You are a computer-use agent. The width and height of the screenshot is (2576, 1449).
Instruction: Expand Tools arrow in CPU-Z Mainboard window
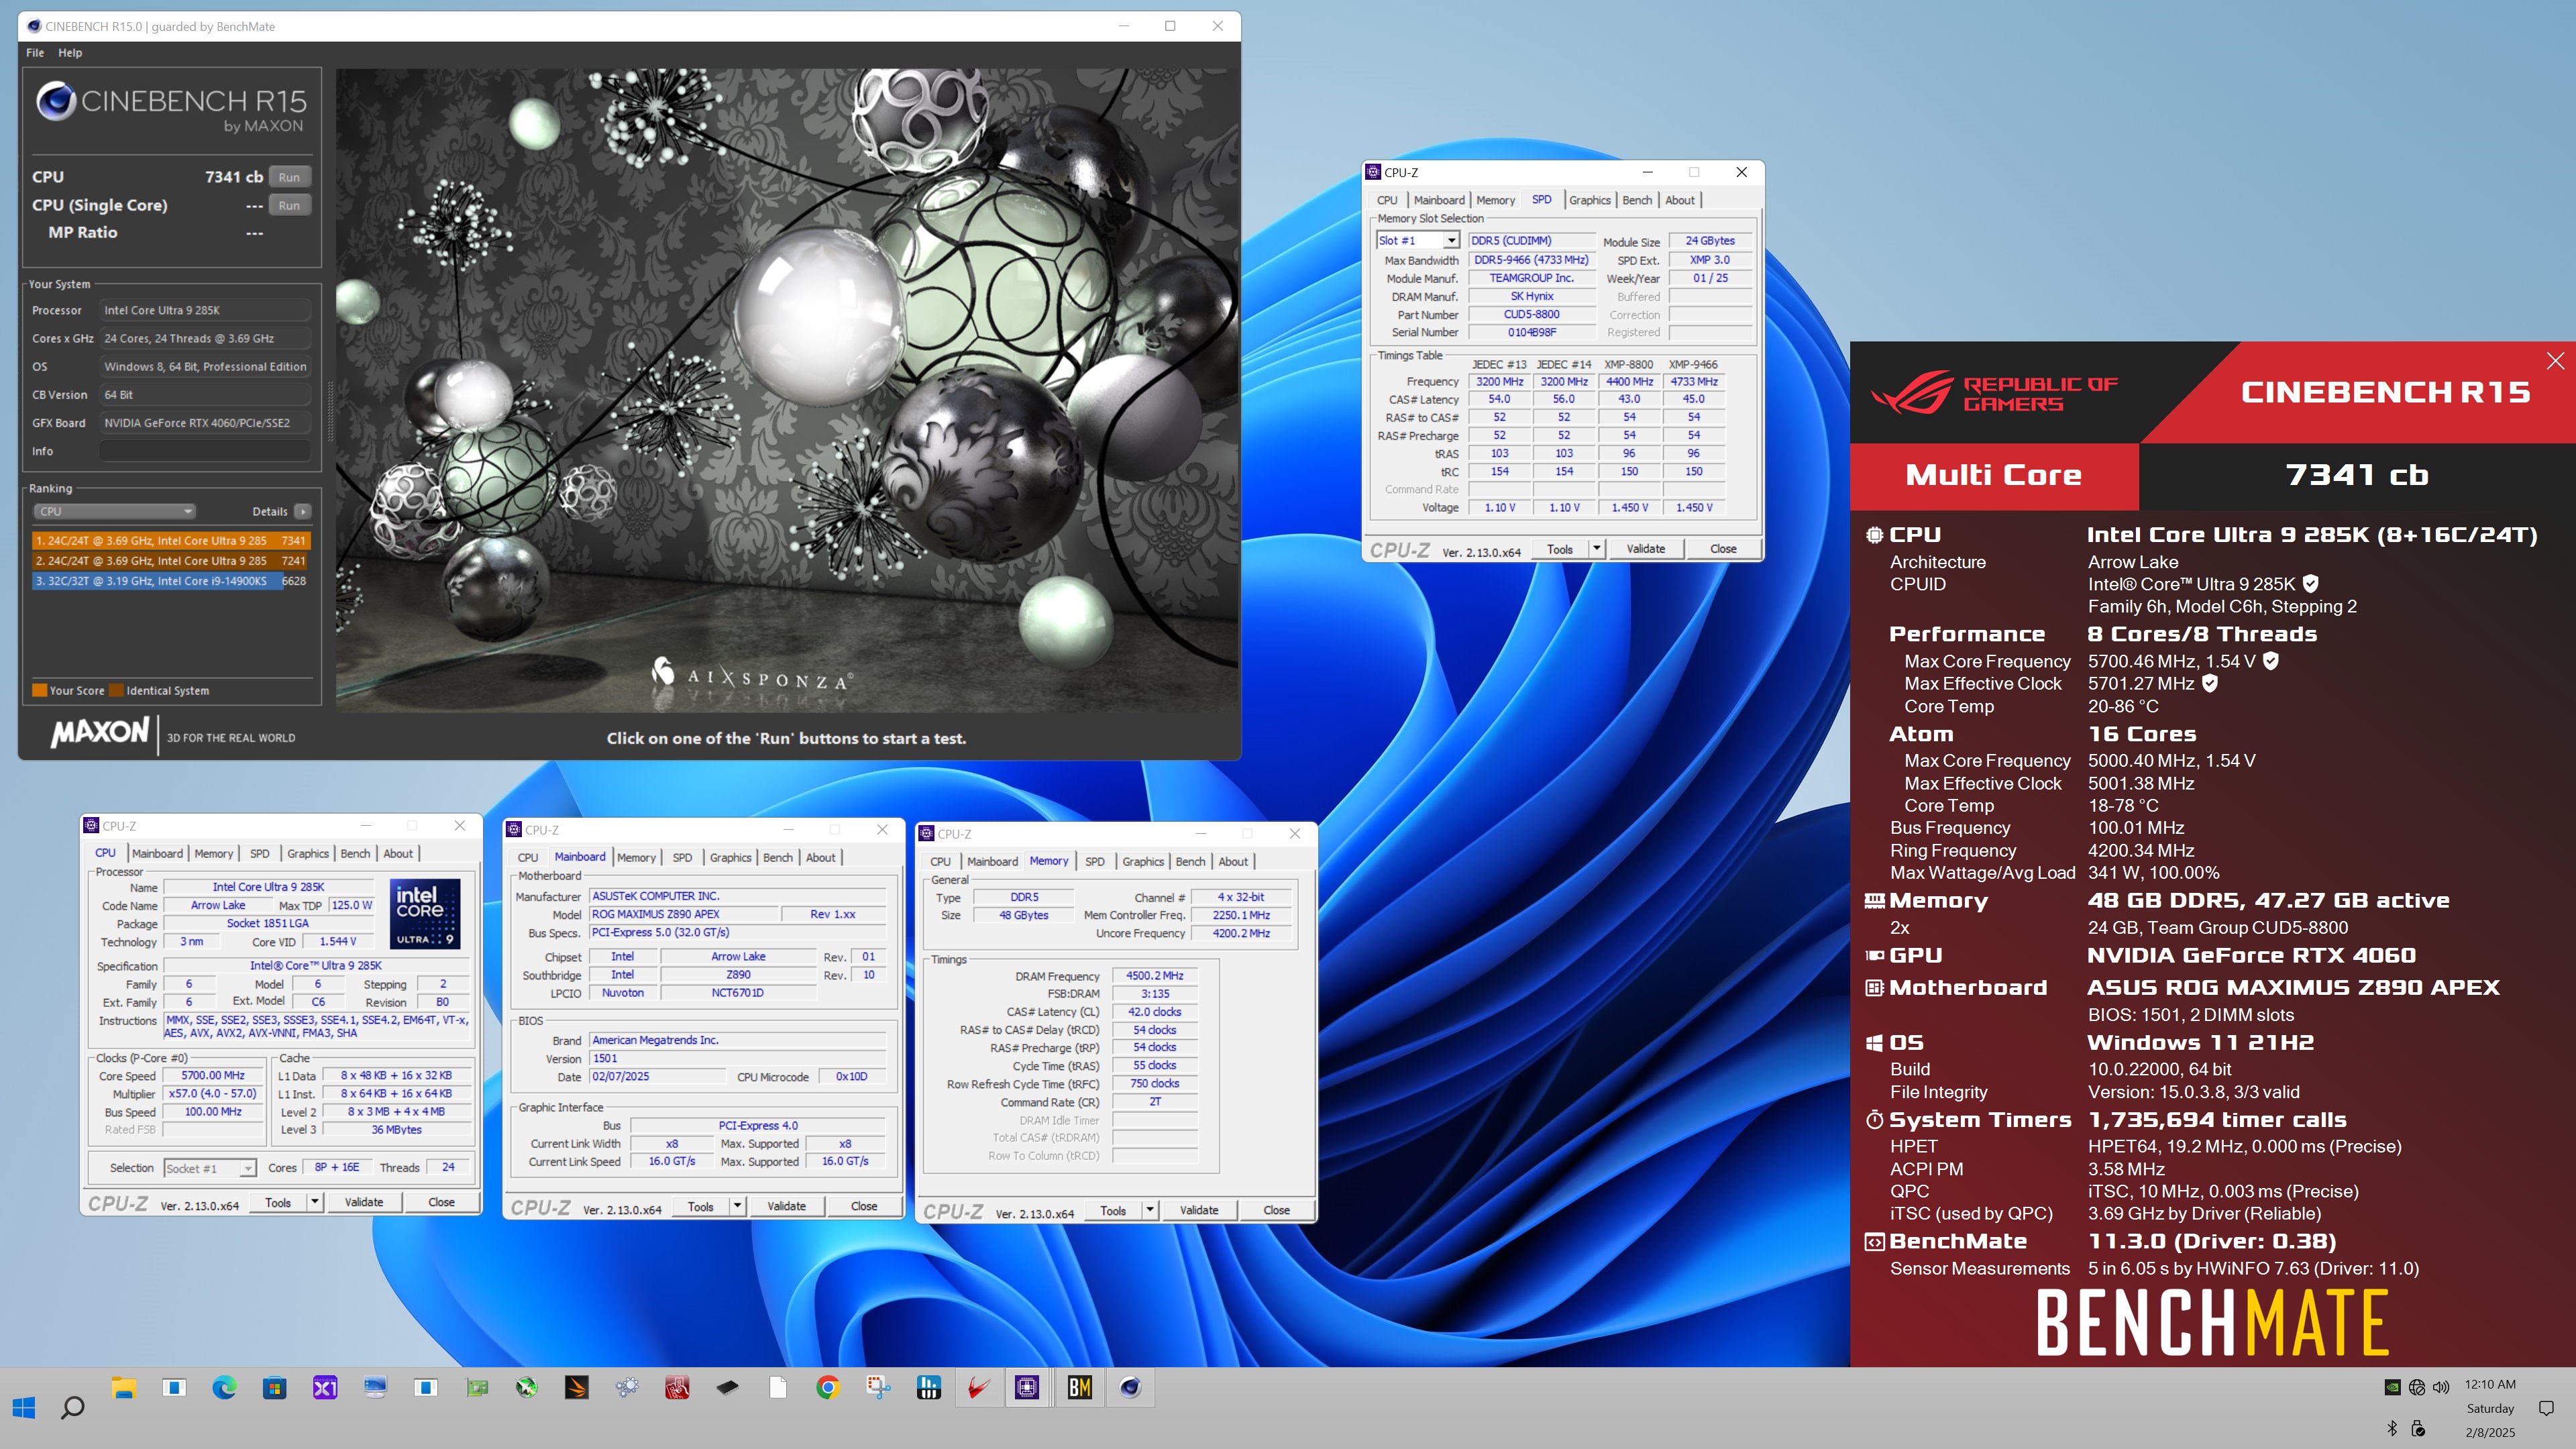(737, 1206)
